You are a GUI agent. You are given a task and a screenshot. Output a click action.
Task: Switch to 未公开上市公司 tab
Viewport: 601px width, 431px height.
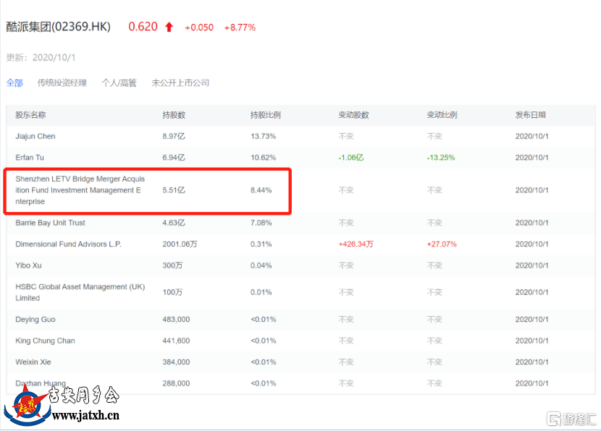[180, 82]
